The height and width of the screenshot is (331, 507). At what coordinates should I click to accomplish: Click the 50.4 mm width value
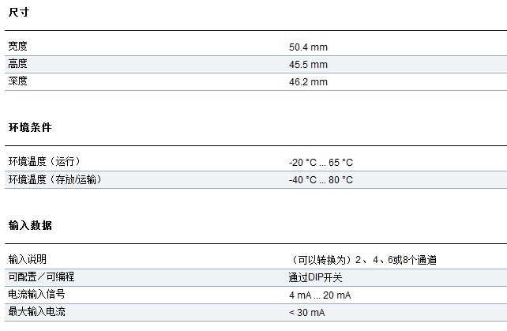(308, 47)
